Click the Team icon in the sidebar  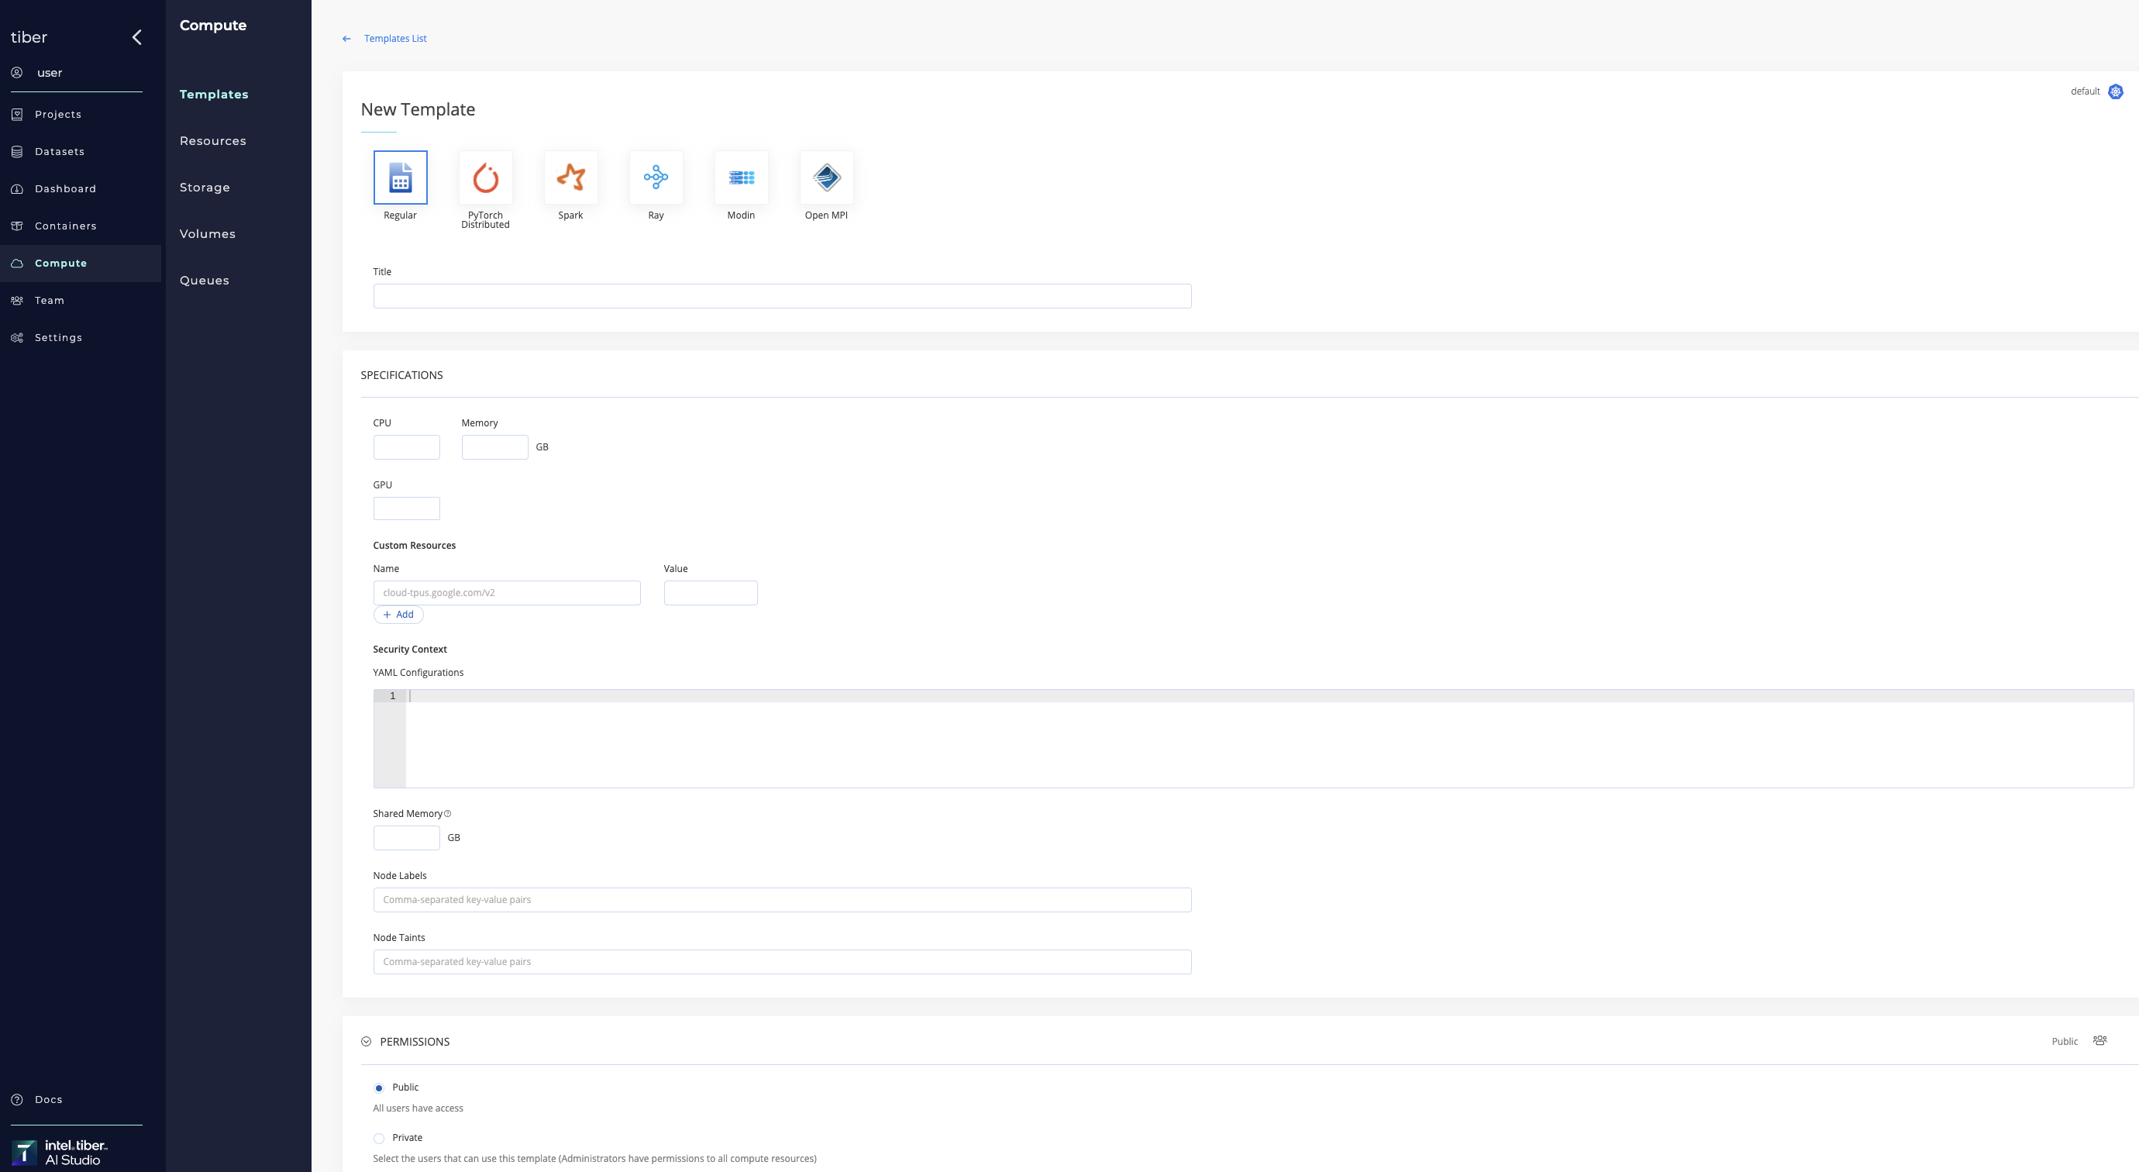click(x=16, y=301)
